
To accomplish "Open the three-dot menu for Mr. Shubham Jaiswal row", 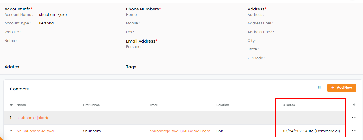I will (x=354, y=131).
